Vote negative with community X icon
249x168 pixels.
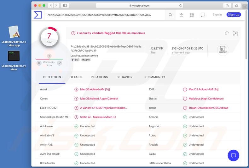39,63
